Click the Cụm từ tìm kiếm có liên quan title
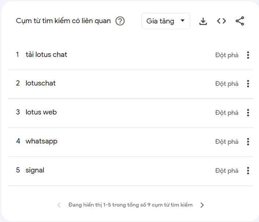Viewport: 259px width, 222px height. [63, 21]
